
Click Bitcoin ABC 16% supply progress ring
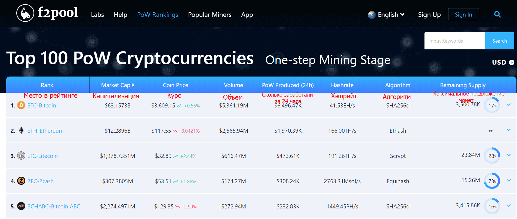(x=492, y=206)
